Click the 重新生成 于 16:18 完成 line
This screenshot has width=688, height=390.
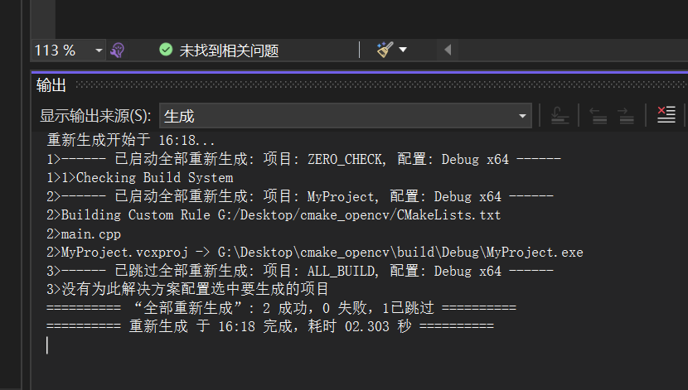pyautogui.click(x=270, y=326)
